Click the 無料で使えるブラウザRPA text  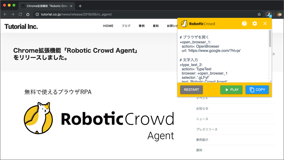click(58, 92)
